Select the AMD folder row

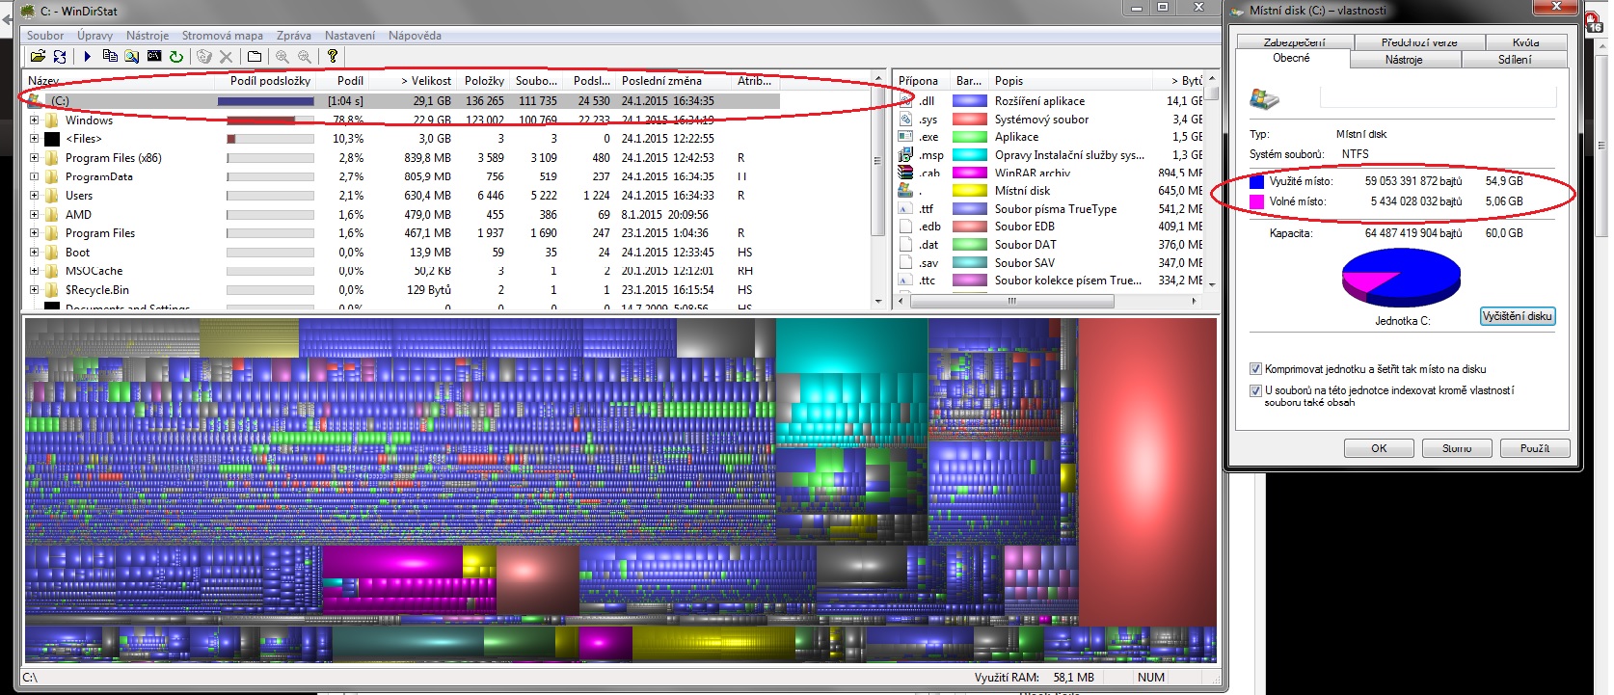click(79, 215)
